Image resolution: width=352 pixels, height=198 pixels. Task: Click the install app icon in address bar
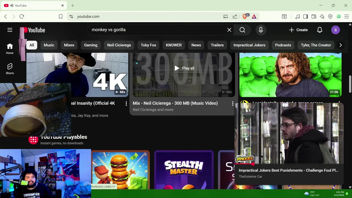226,16
